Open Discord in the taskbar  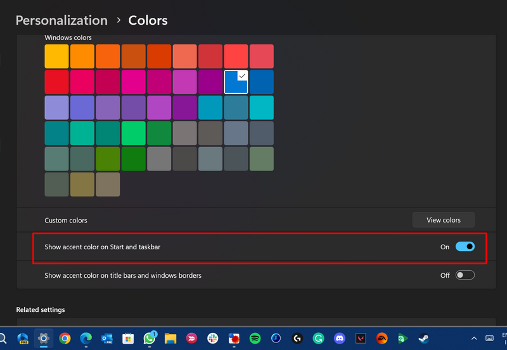coord(339,339)
